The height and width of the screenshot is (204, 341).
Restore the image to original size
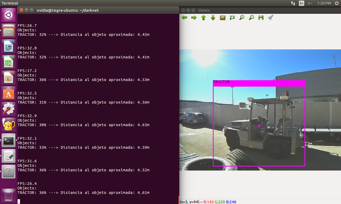click(222, 18)
